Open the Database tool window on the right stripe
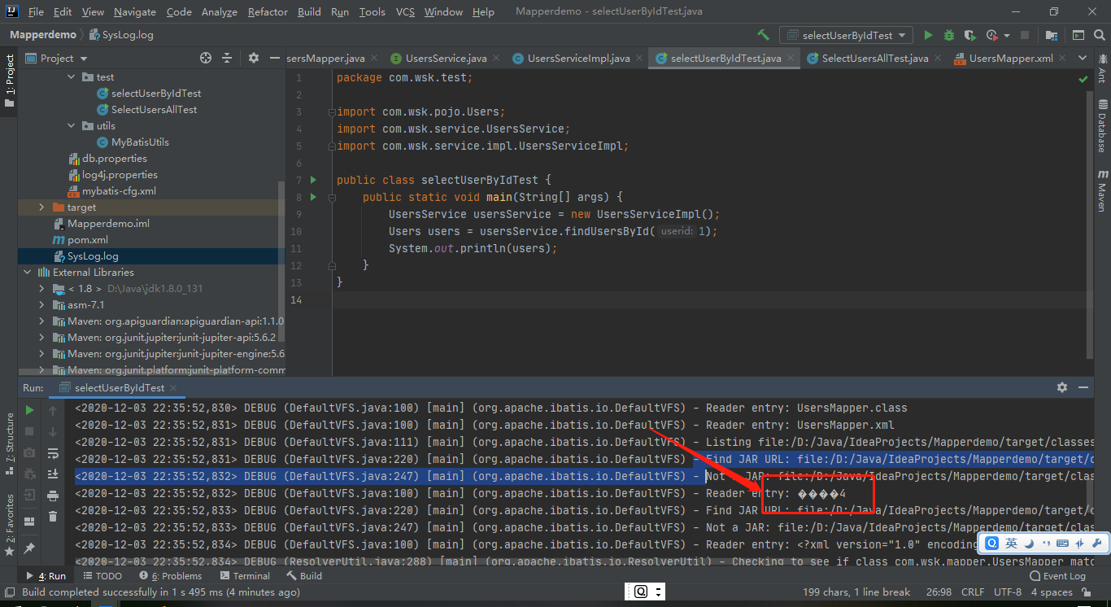Image resolution: width=1111 pixels, height=607 pixels. [x=1102, y=125]
